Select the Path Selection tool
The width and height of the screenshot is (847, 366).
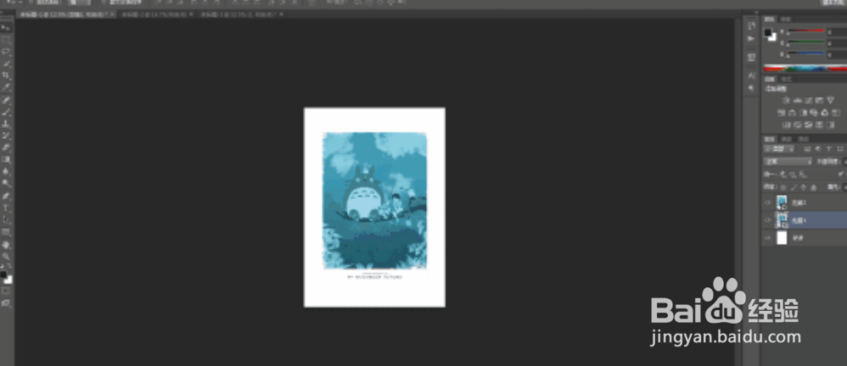coord(6,219)
